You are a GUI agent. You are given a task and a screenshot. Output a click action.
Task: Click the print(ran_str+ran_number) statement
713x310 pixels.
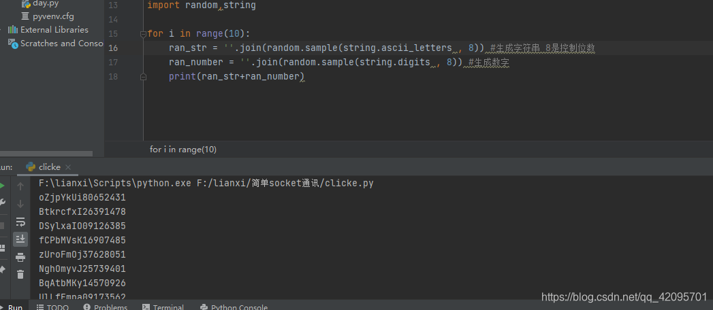pos(236,77)
